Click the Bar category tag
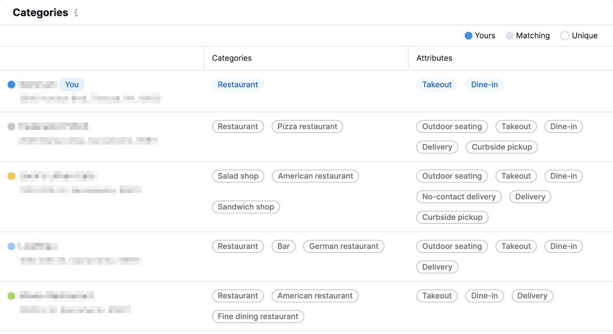 click(x=283, y=246)
